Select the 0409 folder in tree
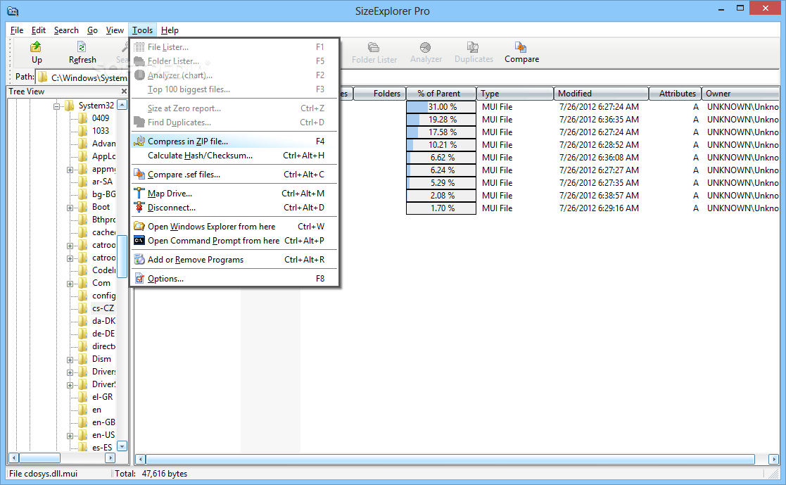Image resolution: width=786 pixels, height=485 pixels. coord(100,118)
